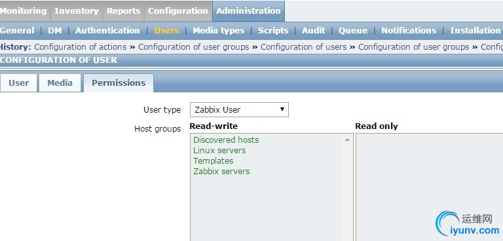The height and width of the screenshot is (241, 503).
Task: Select the Permissions tab
Action: click(x=119, y=83)
